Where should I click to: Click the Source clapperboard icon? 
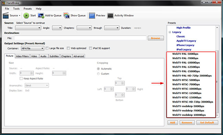coord(6,15)
